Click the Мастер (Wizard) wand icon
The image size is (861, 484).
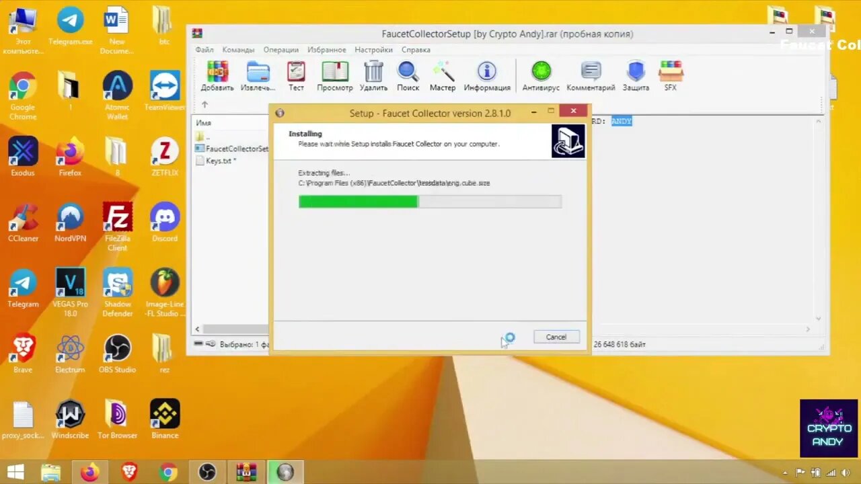[442, 76]
